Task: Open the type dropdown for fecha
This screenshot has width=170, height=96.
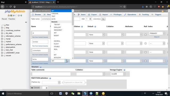Action: pyautogui.click(x=59, y=61)
